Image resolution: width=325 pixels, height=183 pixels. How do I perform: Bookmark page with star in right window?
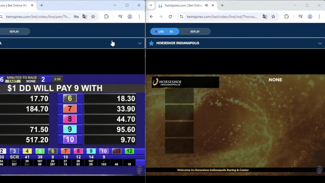pyautogui.click(x=273, y=17)
